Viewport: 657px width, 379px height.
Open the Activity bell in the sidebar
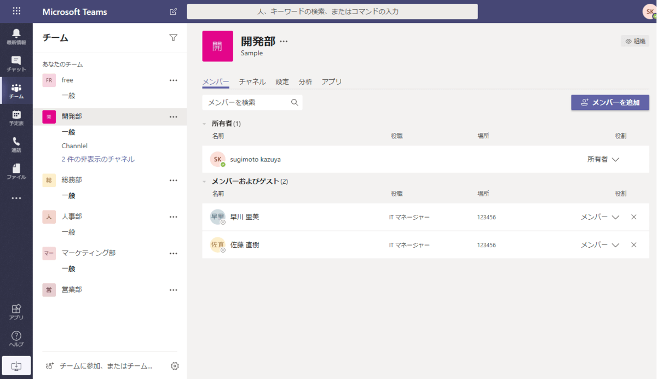(16, 37)
